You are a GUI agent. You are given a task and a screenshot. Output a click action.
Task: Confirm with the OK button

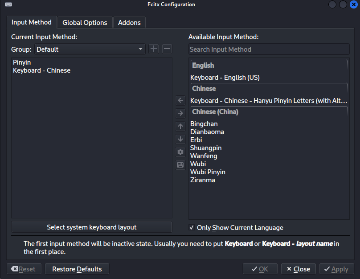(260, 269)
